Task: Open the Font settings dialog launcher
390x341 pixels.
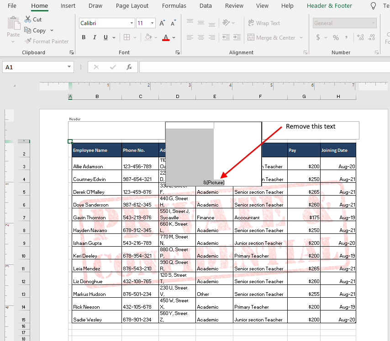Action: (178, 52)
